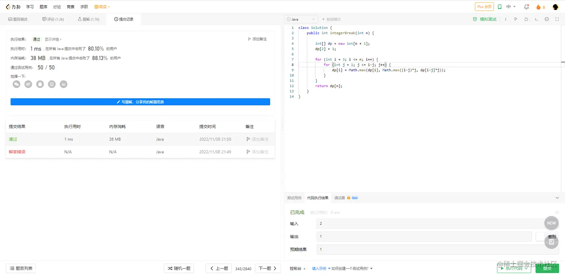Click the flame streak icon
Screen dimensions: 565x276
coord(538,7)
